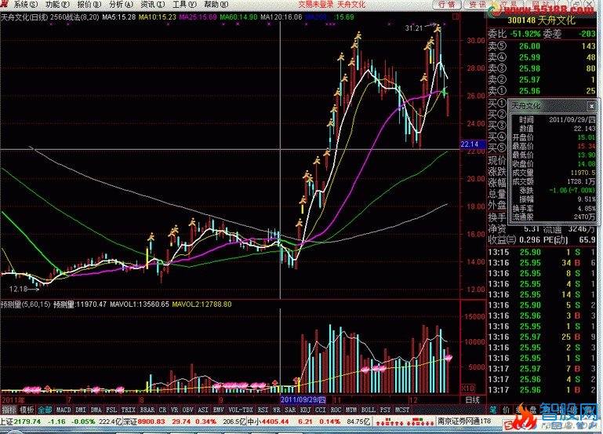Open the 工具(V) menu
Screen dimensions: 603x434
184,5
